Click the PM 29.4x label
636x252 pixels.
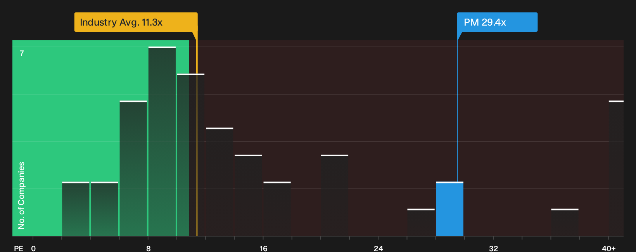click(497, 22)
